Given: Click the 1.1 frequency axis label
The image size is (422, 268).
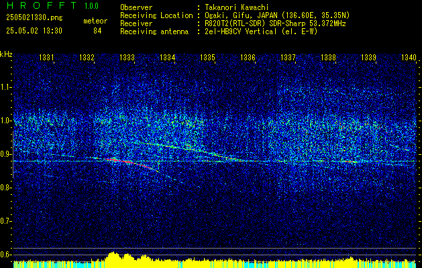Looking at the screenshot, I should pos(6,87).
